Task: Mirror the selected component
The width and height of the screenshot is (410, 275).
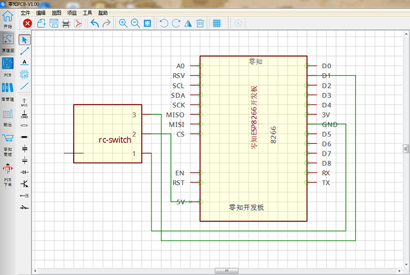Action: tap(188, 23)
